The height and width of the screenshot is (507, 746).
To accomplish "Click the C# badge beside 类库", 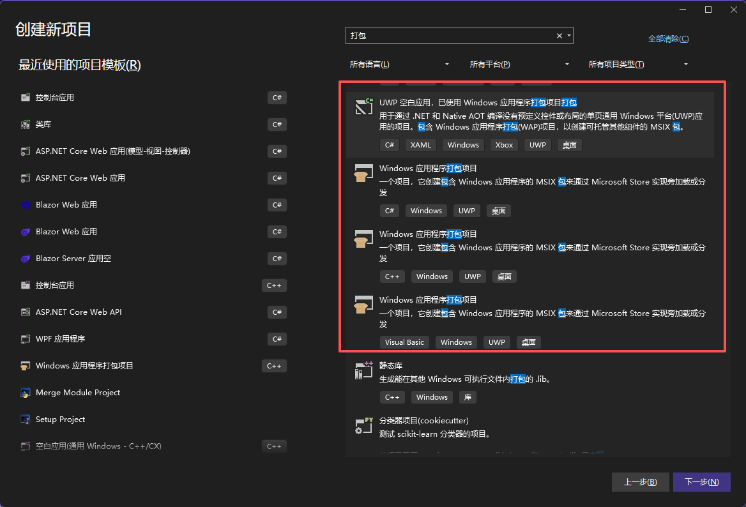I will click(x=277, y=125).
